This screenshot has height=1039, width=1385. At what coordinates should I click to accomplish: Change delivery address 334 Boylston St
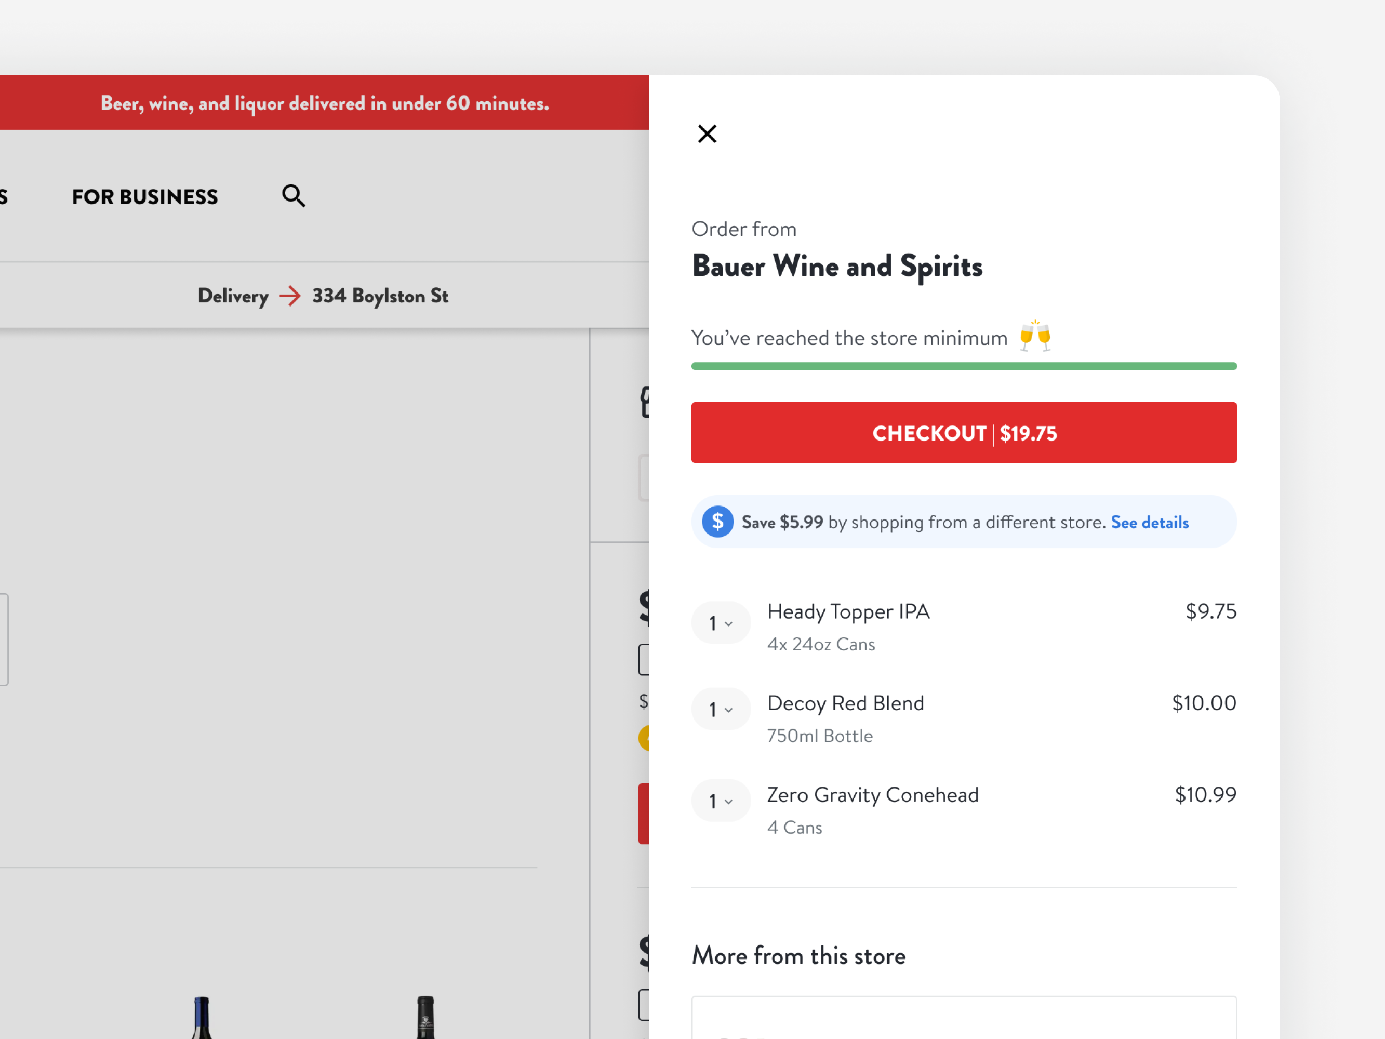click(380, 296)
